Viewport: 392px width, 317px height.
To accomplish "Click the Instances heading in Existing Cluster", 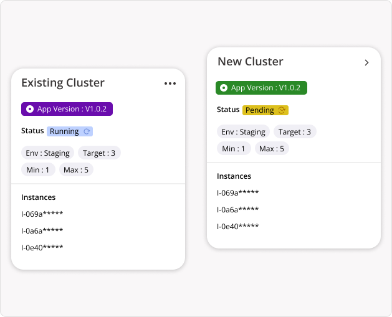I will click(x=38, y=197).
